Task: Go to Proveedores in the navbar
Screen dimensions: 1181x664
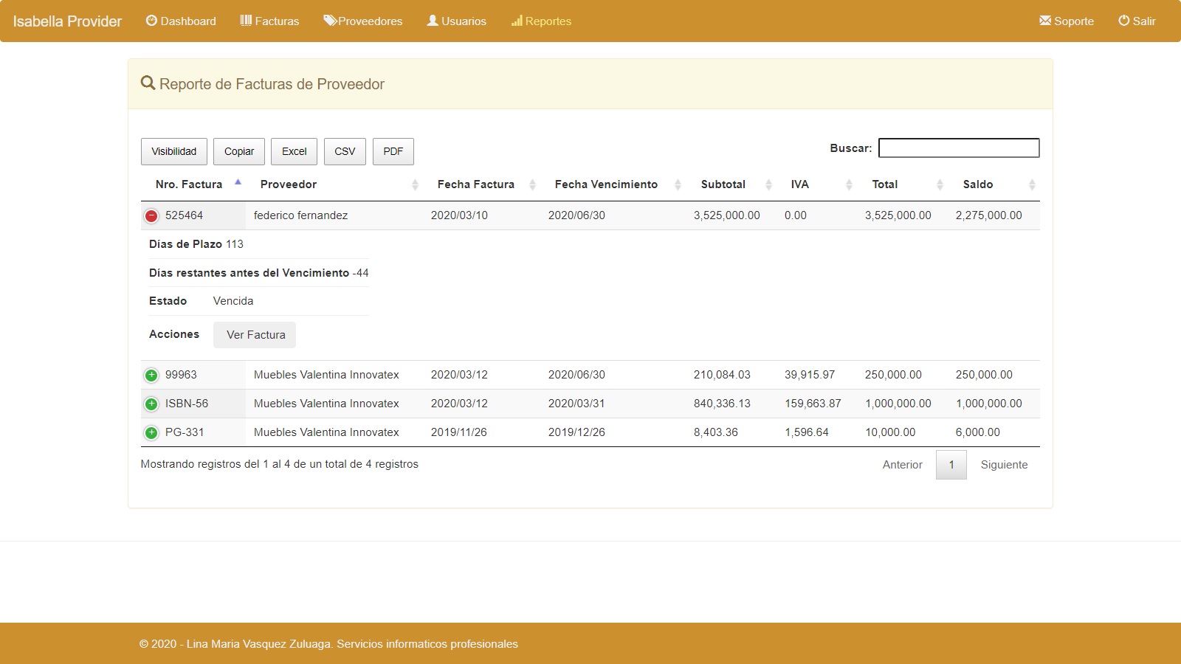Action: (x=363, y=21)
